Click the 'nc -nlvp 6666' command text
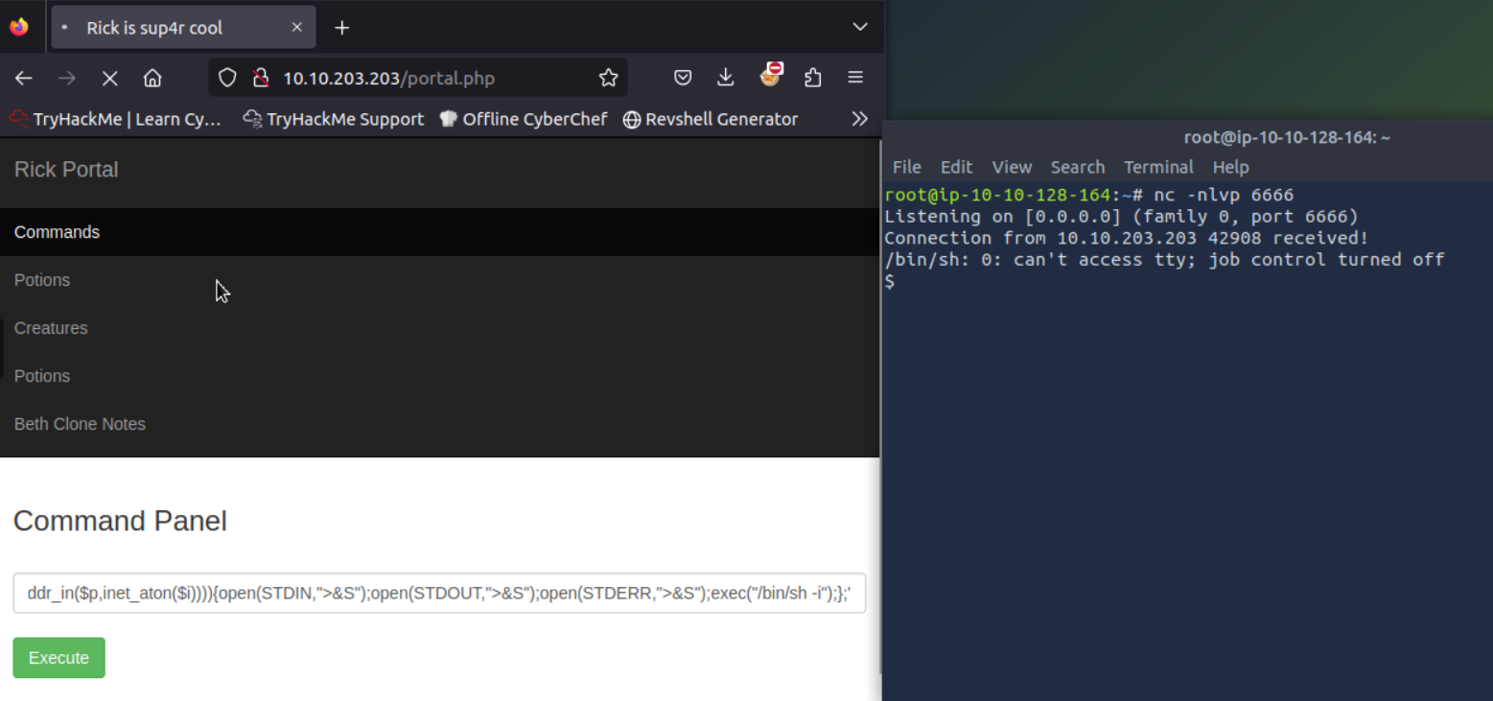Image resolution: width=1493 pixels, height=701 pixels. coord(1224,195)
